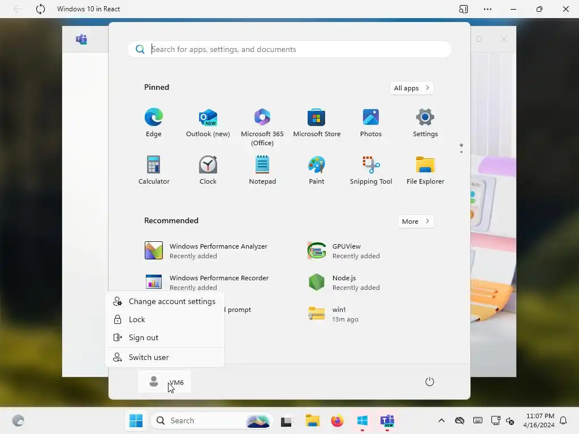The image size is (579, 434).
Task: Expand All apps list
Action: (x=412, y=88)
